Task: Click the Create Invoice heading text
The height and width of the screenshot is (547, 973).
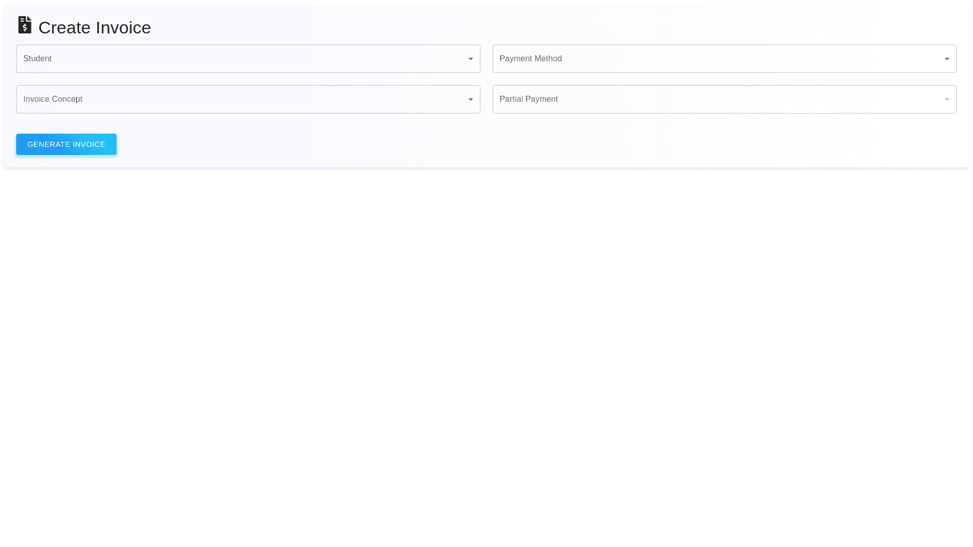Action: click(95, 28)
